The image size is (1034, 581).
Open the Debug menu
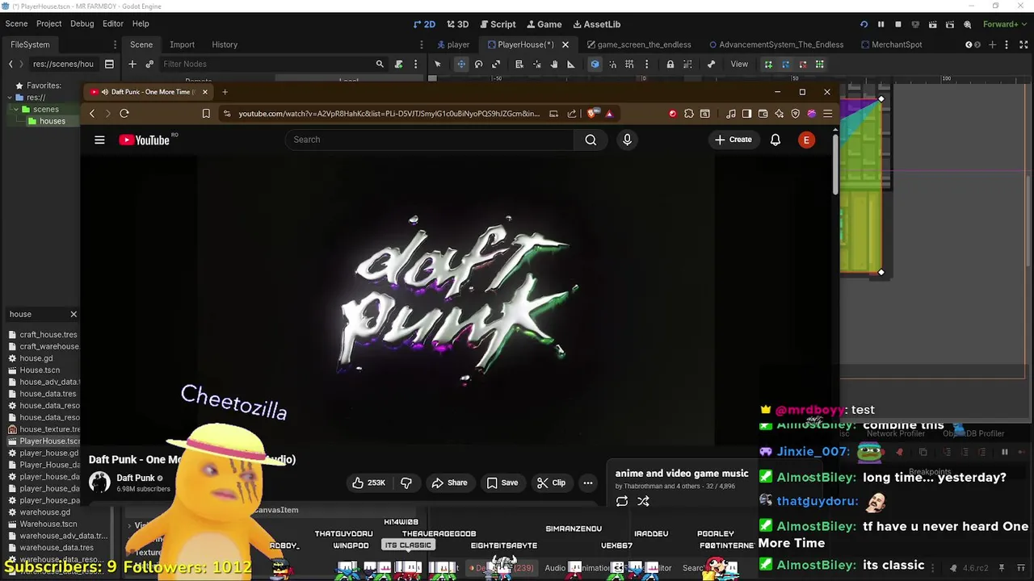82,23
